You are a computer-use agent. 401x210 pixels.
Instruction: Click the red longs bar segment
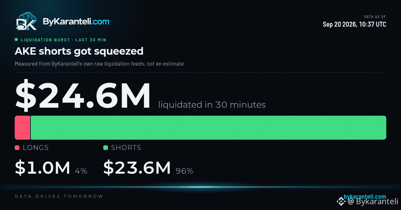click(x=22, y=128)
